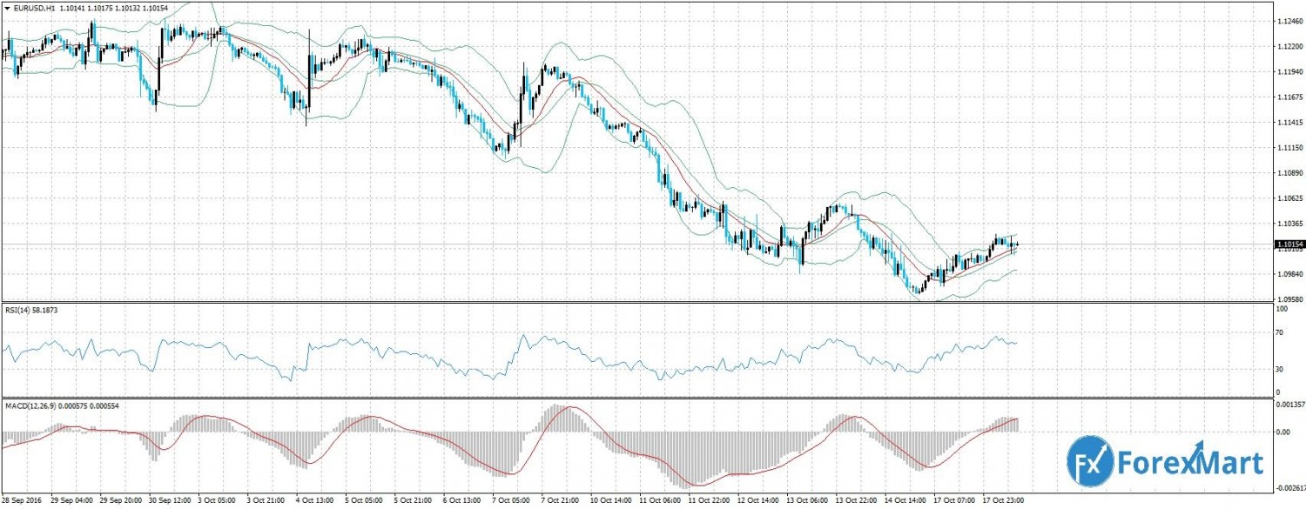
Task: Click the 13 Oct 06:00 time label
Action: tap(809, 501)
